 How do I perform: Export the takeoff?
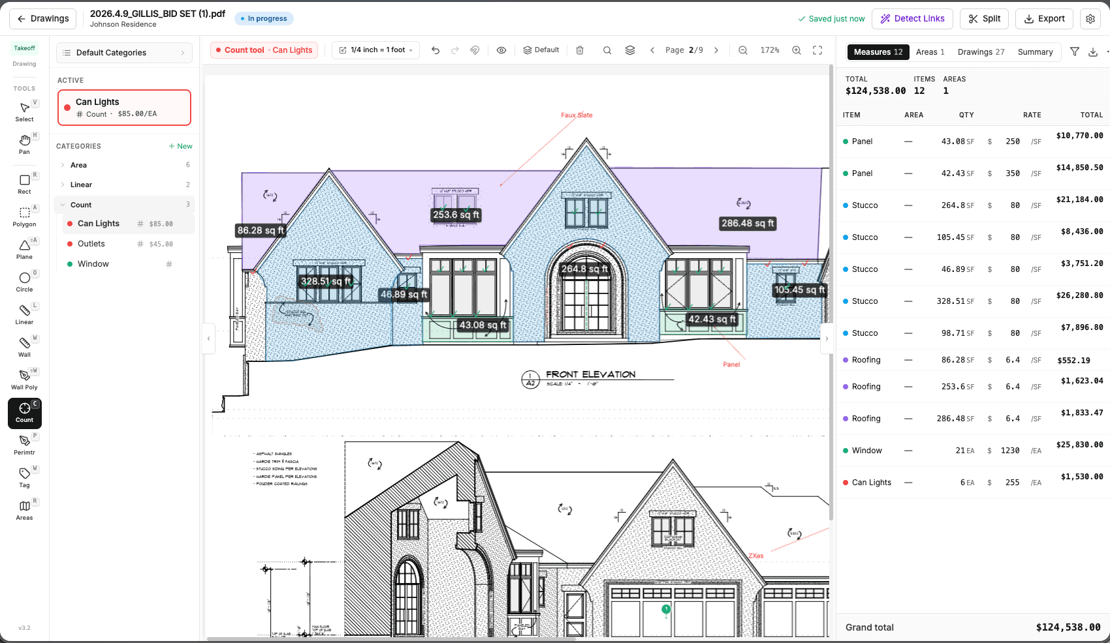(x=1044, y=19)
